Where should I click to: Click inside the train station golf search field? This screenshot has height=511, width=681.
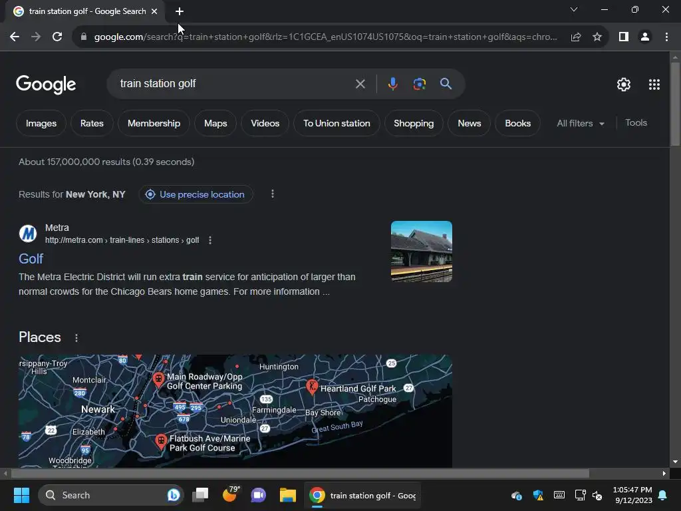coord(235,83)
